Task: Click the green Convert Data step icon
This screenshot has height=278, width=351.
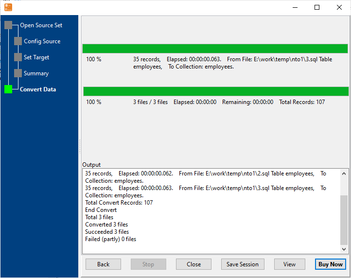Action: pos(8,89)
